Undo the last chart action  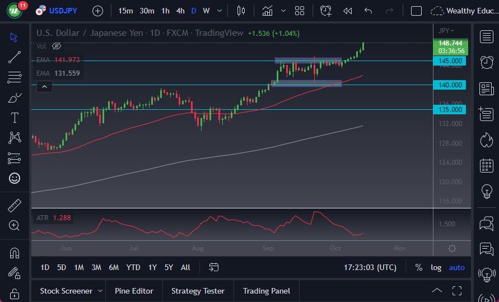coord(368,11)
